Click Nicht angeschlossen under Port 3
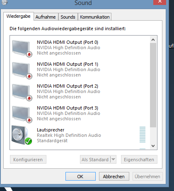174x191 pixels. tap(59, 119)
